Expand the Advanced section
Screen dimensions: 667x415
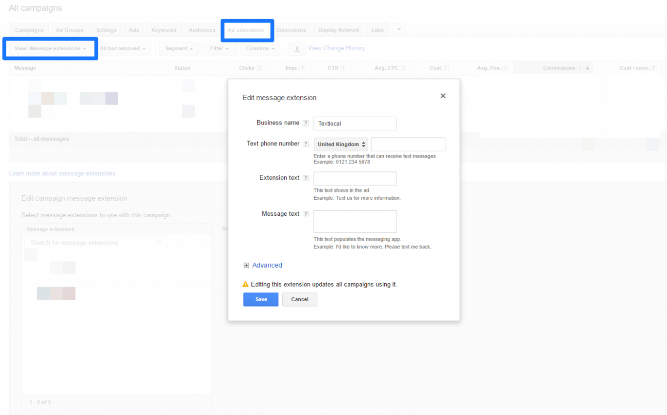click(262, 265)
